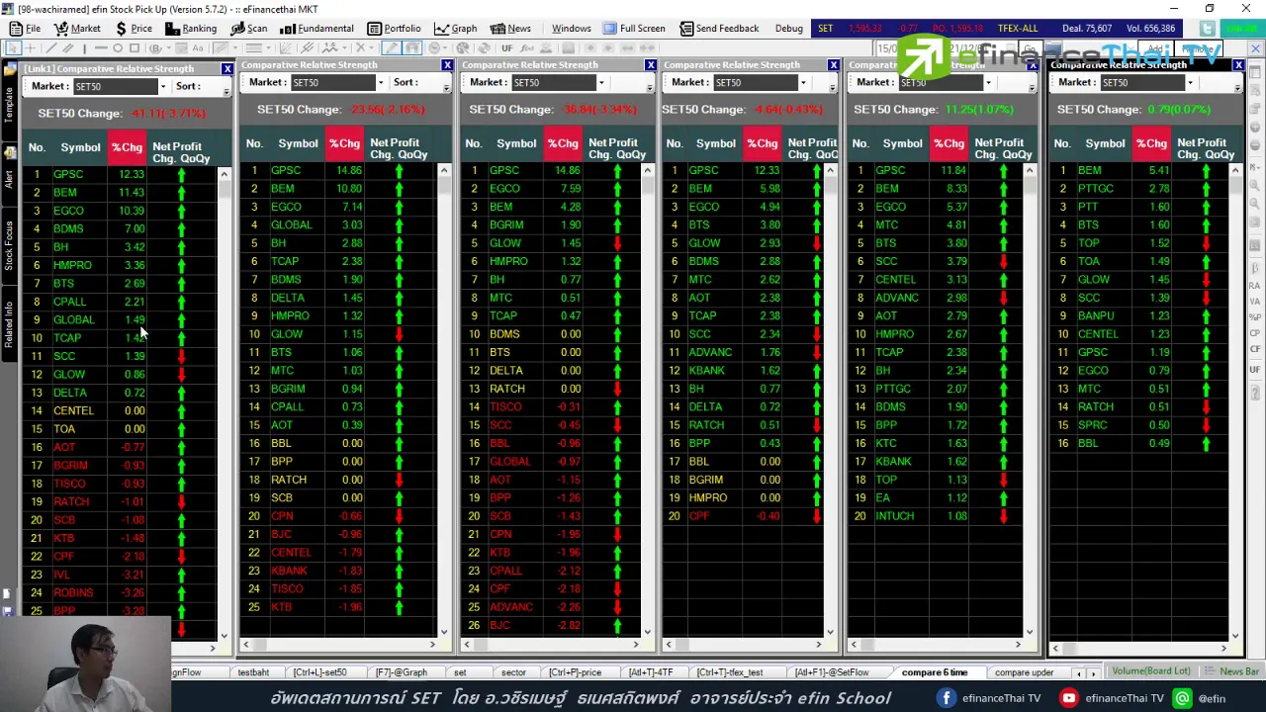1266x712 pixels.
Task: Click horizontal scrollbar under second panel
Action: tap(346, 645)
